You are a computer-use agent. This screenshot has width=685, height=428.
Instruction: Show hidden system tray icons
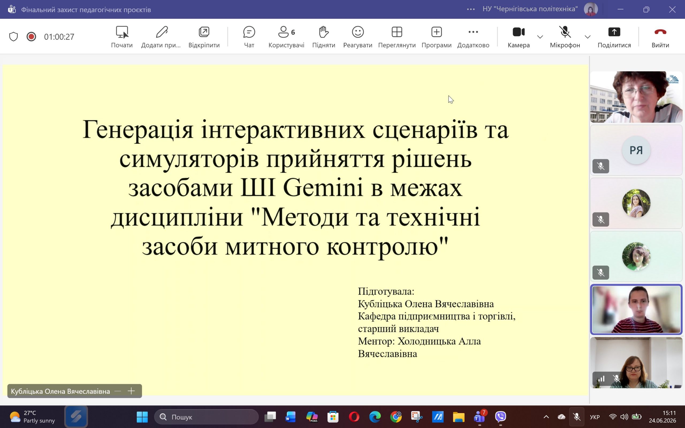tap(546, 417)
